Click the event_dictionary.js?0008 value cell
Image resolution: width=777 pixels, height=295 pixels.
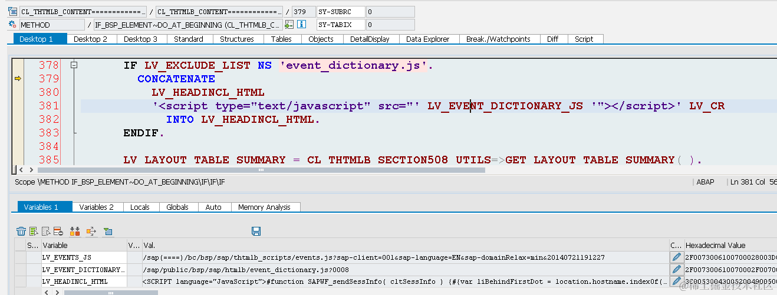click(x=405, y=270)
